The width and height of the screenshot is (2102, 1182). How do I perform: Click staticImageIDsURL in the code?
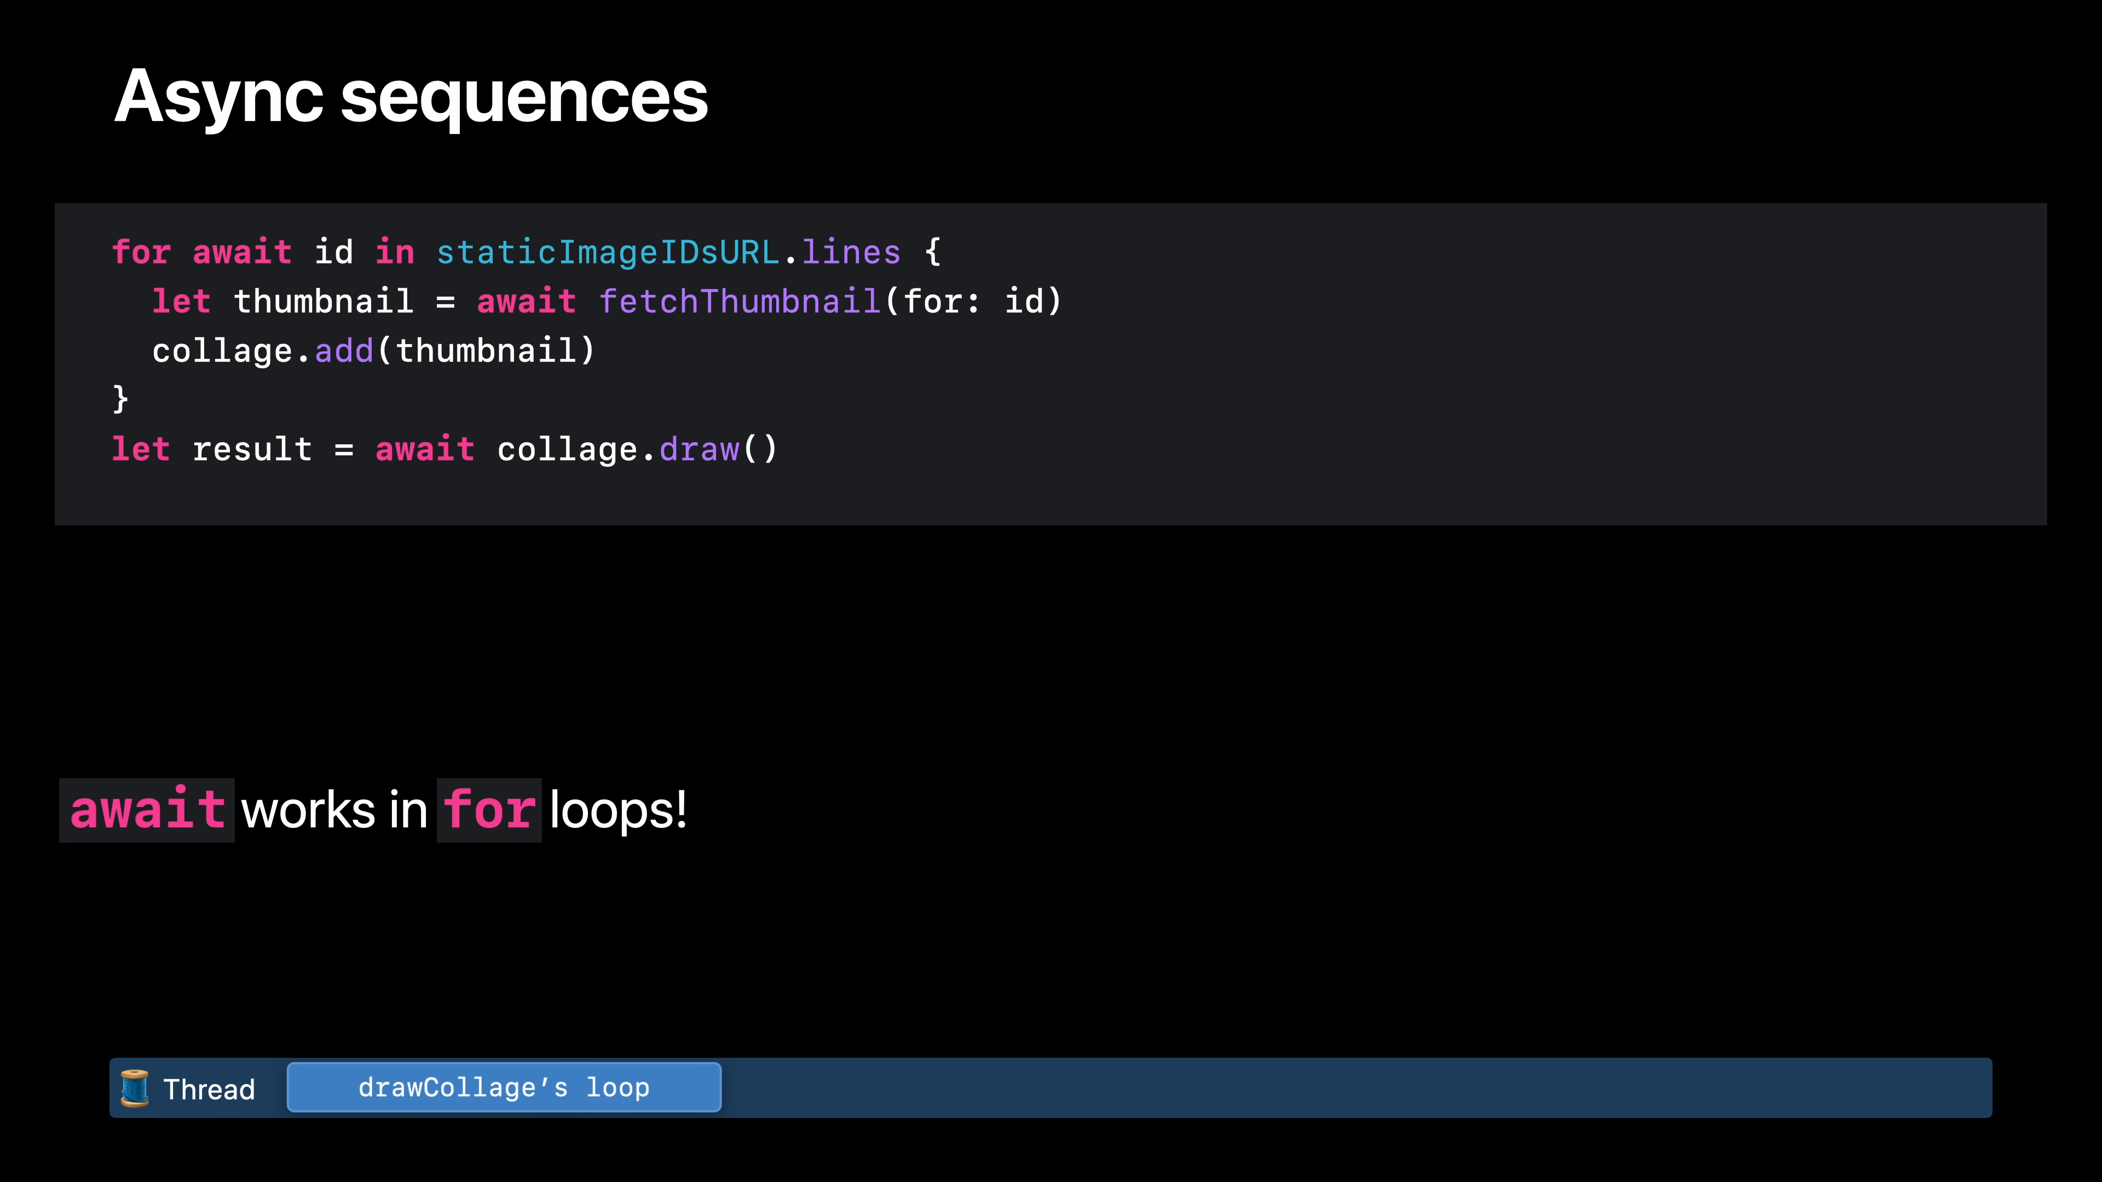pos(608,252)
